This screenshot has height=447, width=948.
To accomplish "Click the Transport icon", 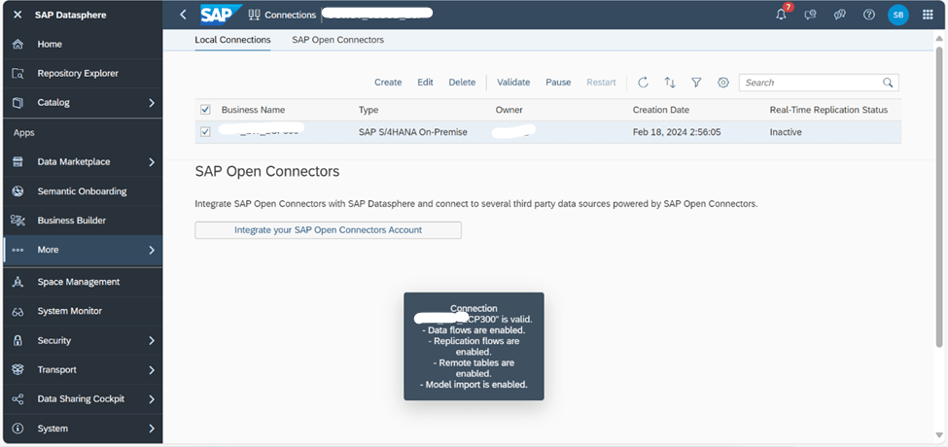I will [x=18, y=369].
